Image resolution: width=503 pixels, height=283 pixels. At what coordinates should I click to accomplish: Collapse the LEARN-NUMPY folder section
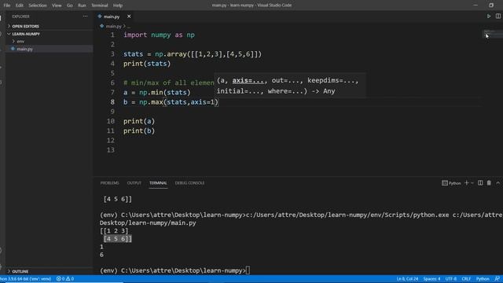(26, 34)
